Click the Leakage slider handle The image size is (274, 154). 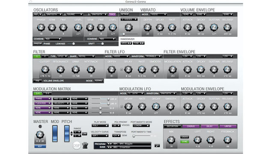coord(74,44)
